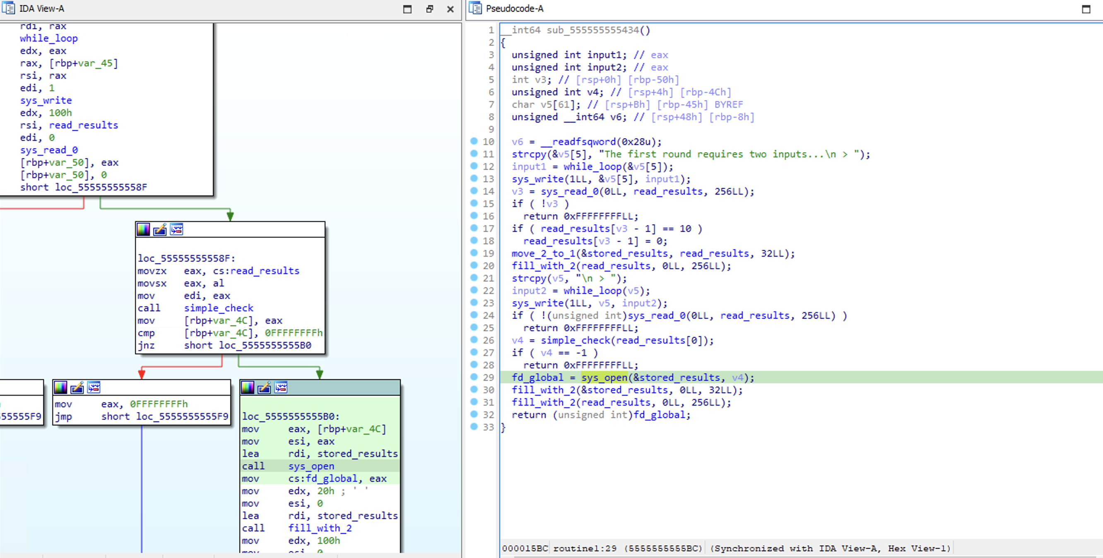Click cs:read_results in movzx instruction
The width and height of the screenshot is (1103, 558).
pyautogui.click(x=256, y=271)
